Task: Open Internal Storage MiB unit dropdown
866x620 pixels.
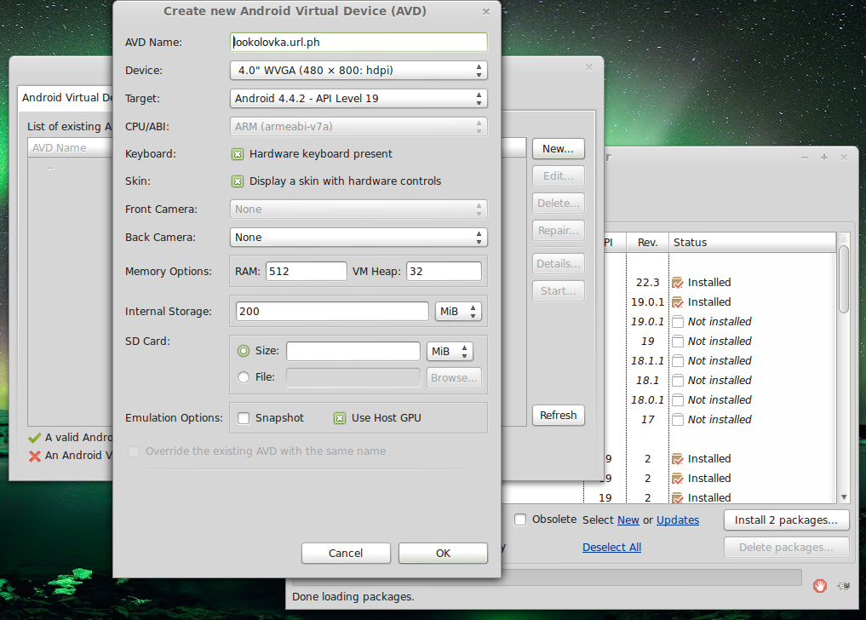Action: click(x=458, y=312)
